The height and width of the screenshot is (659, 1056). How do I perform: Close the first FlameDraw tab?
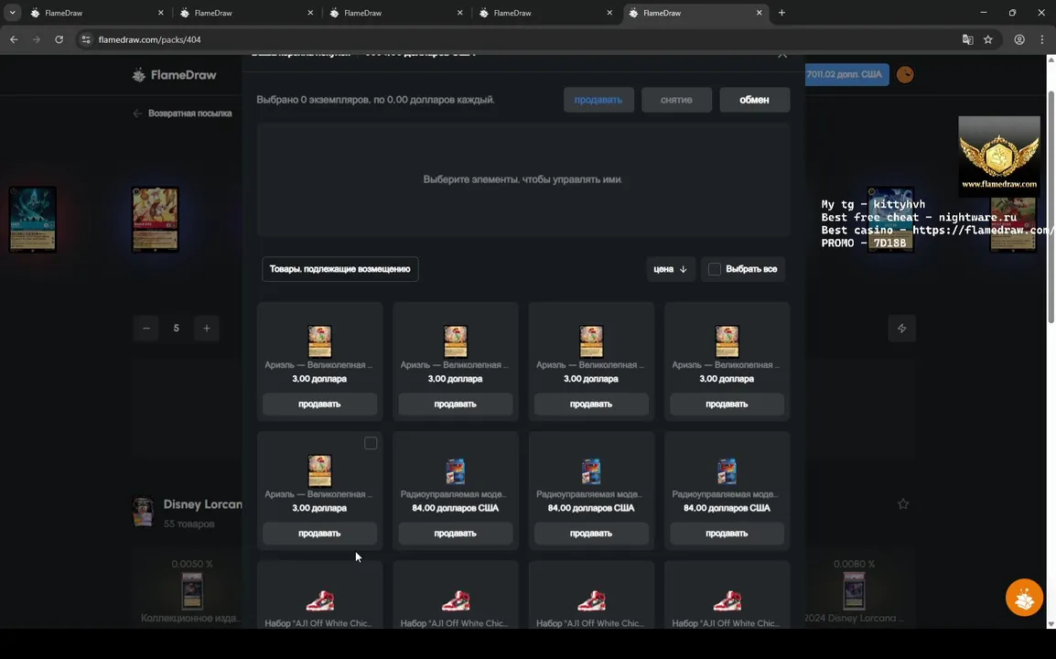pos(160,13)
